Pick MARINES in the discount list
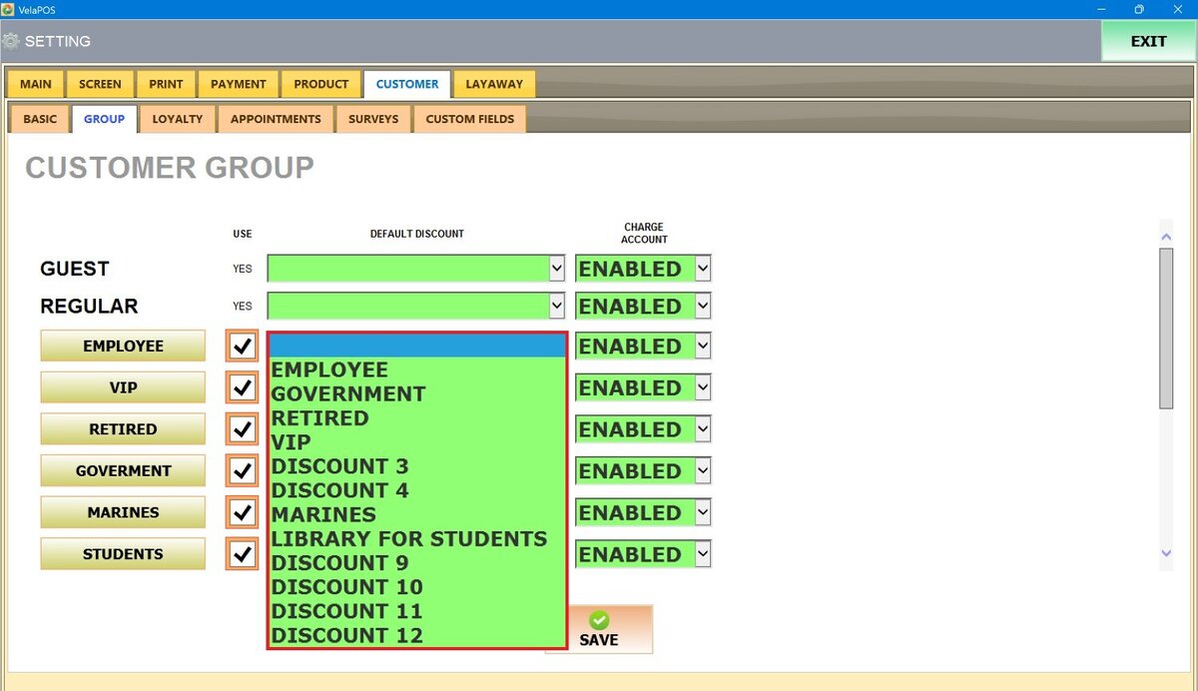The image size is (1198, 691). click(417, 514)
